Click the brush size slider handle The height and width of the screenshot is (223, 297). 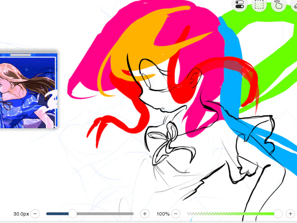pos(73,214)
